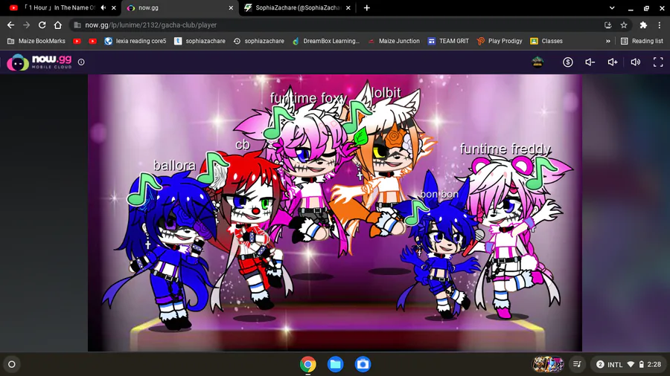
Task: Open the Maize Junction bookmark
Action: coord(394,41)
